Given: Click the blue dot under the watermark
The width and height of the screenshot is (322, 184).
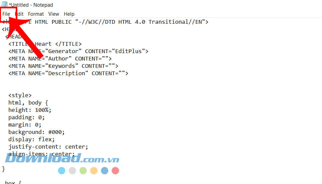Looking at the screenshot, I should click(62, 171).
